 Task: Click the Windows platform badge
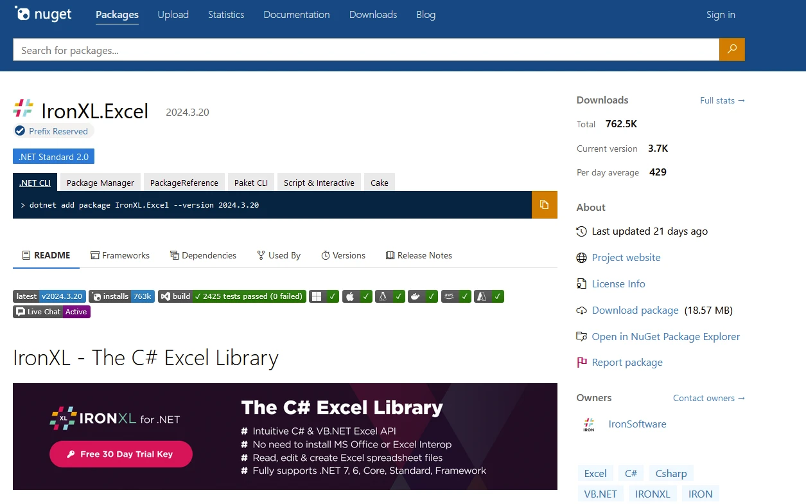[324, 296]
